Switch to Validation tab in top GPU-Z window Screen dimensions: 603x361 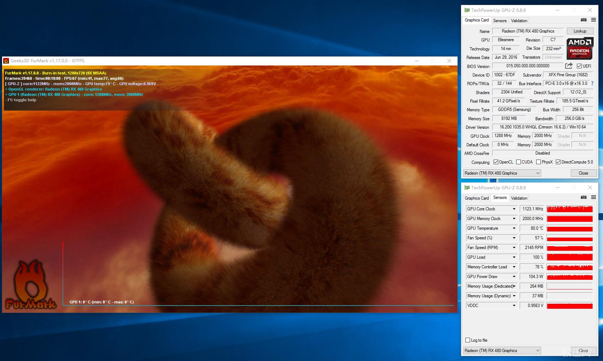pos(519,21)
